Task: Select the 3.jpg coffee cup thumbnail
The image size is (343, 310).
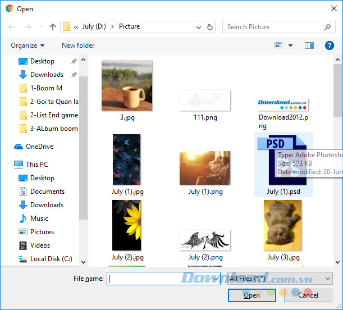Action: tap(127, 86)
